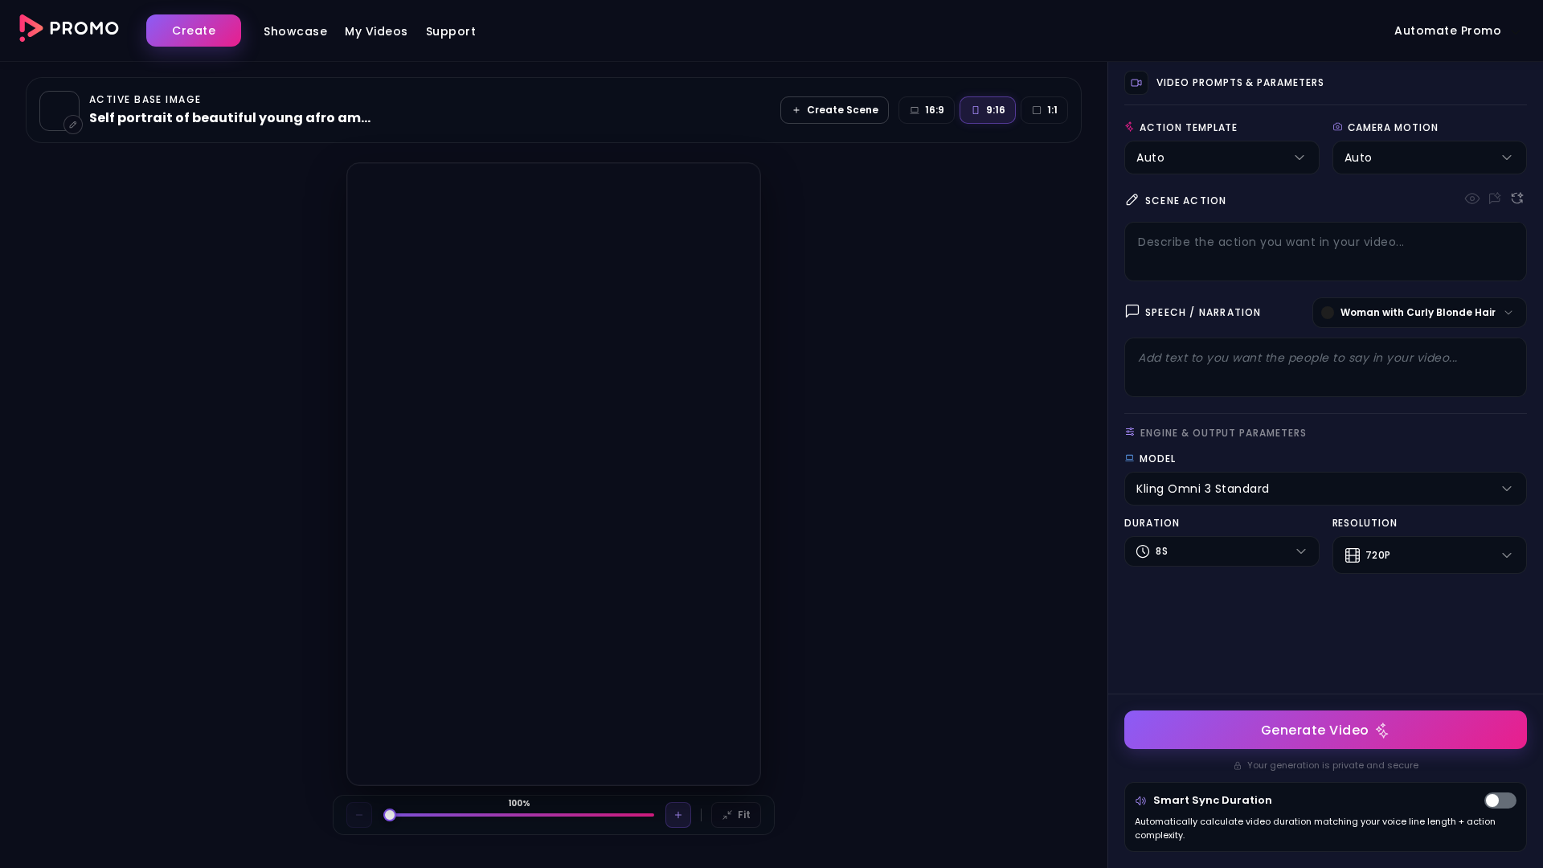
Task: Click the speech text input field
Action: (1325, 367)
